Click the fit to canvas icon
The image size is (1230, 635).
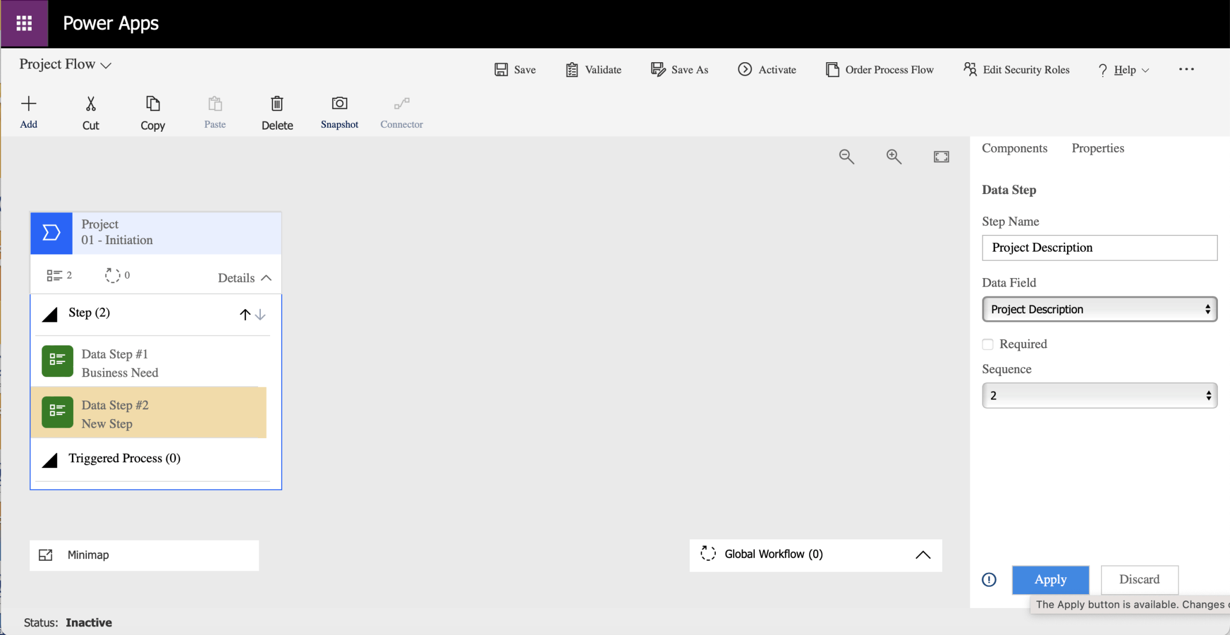pyautogui.click(x=941, y=157)
